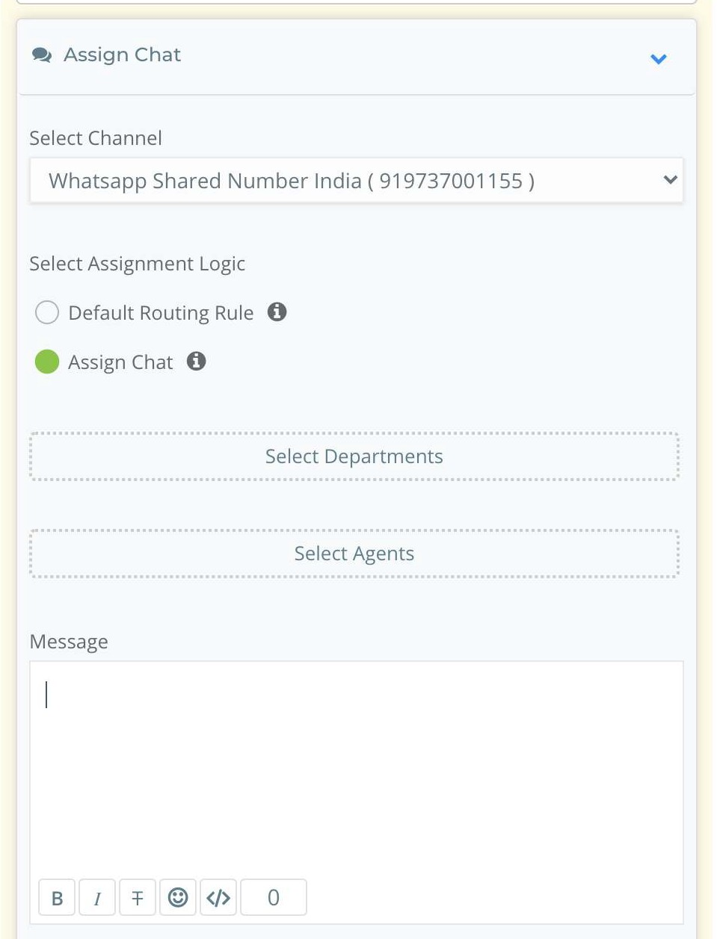The image size is (717, 939).
Task: Click the Select Assignment Logic heading
Action: 138,264
